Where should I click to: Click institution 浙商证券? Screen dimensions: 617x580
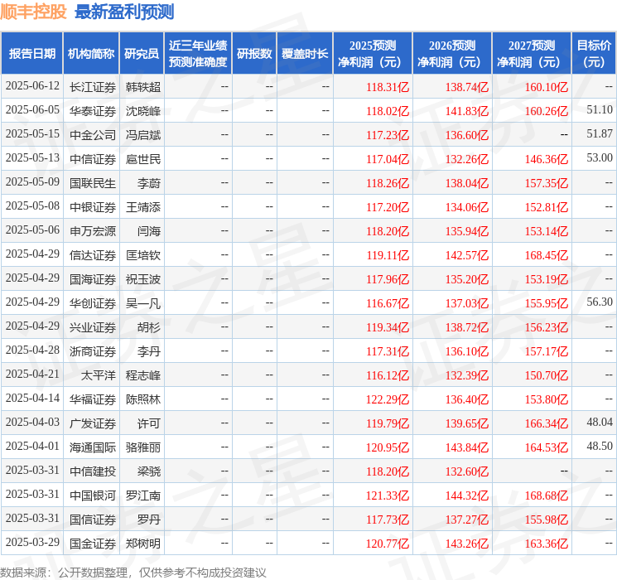pyautogui.click(x=93, y=351)
